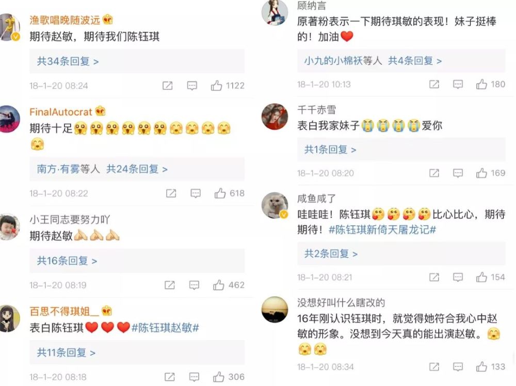Viewport: 516px width, 386px height.
Task: Tap reply icon on 没想好叫什么瞎改的 comment
Action: (x=458, y=367)
